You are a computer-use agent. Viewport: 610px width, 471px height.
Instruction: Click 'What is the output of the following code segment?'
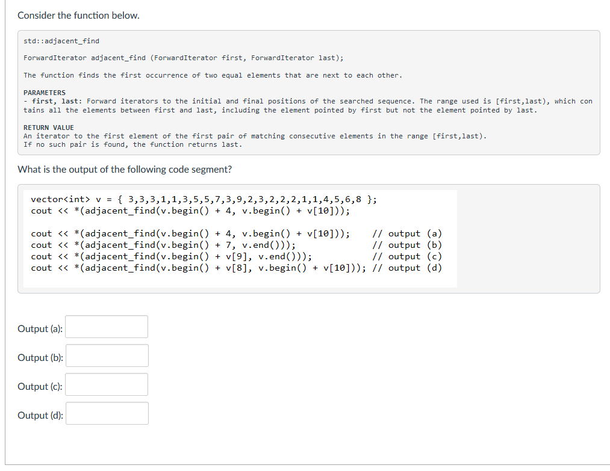(125, 170)
